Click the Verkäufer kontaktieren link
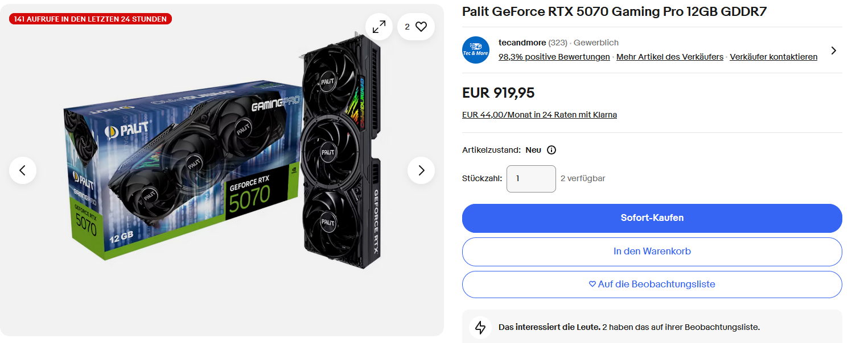The image size is (856, 343). coord(773,57)
